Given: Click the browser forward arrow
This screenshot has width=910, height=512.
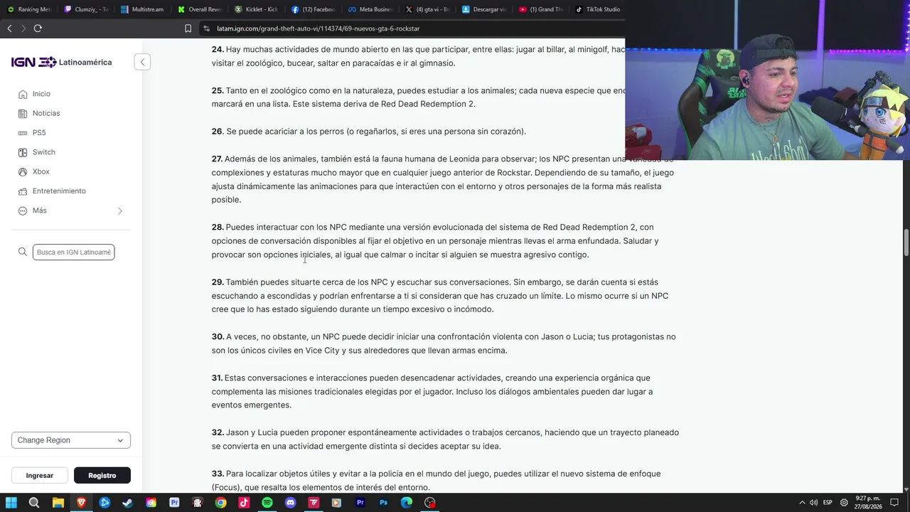Looking at the screenshot, I should tap(23, 28).
